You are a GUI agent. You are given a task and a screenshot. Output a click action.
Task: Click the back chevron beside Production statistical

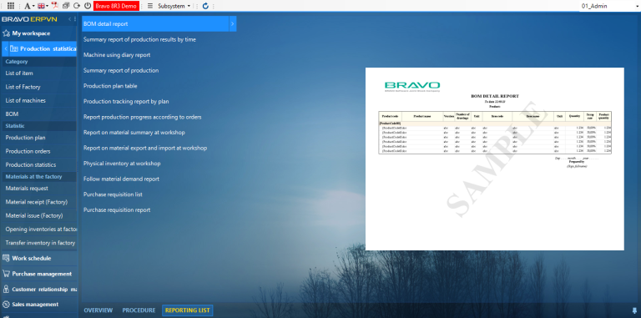5,48
